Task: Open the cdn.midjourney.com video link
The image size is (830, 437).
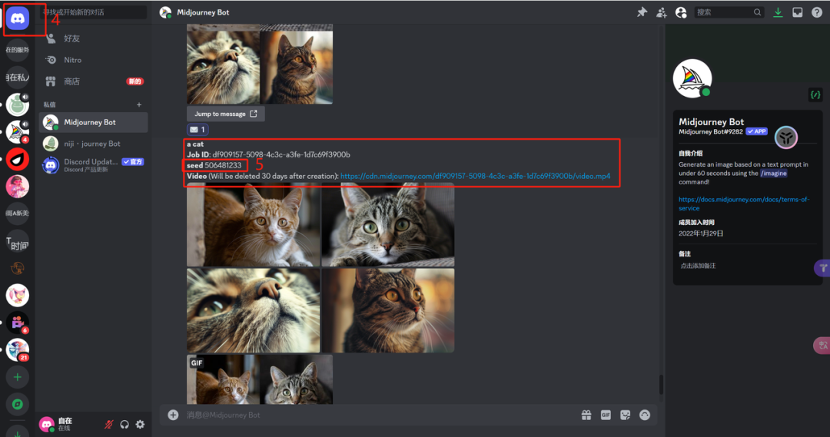Action: pyautogui.click(x=475, y=176)
